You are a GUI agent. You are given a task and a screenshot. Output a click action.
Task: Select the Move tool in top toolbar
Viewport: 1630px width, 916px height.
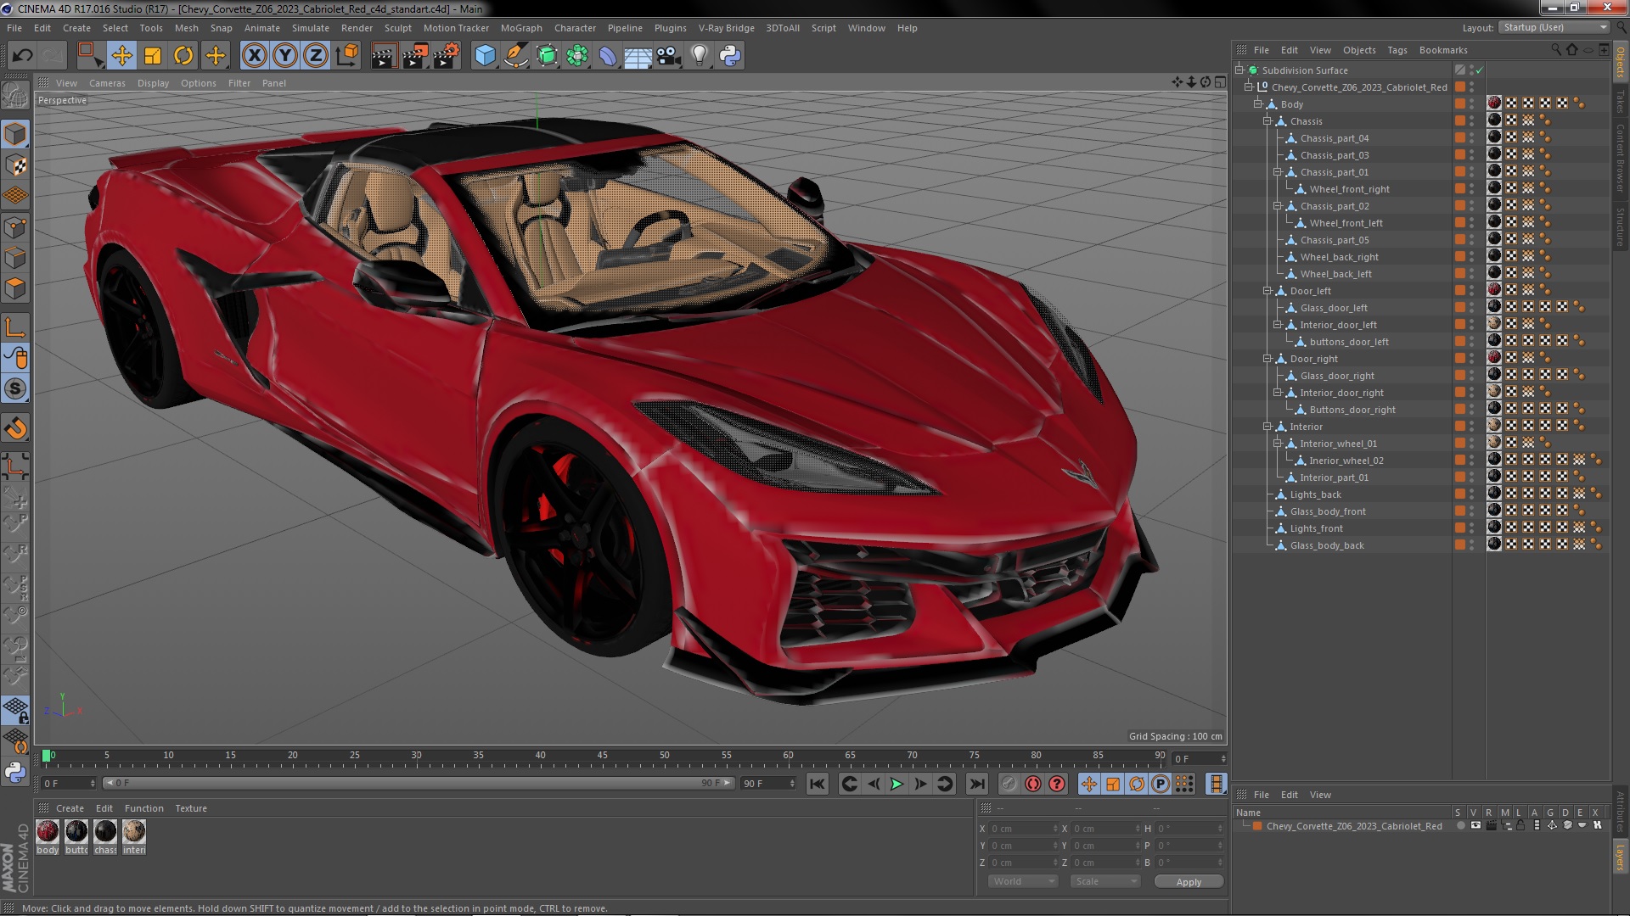point(121,56)
